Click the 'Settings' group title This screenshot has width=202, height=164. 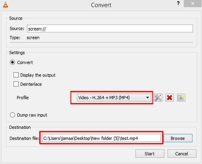click(17, 53)
